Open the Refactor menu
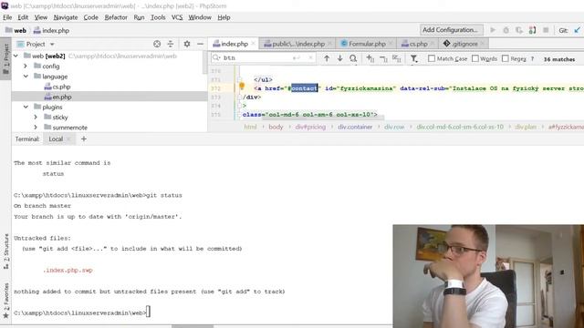584x328 pixels. click(x=116, y=17)
